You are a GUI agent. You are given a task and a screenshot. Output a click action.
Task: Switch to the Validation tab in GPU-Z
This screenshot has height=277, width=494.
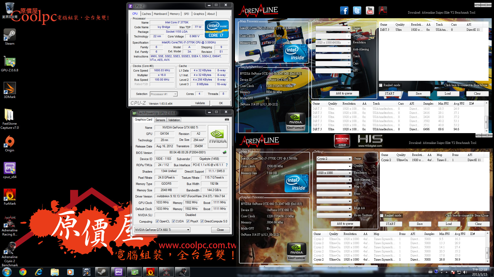(174, 120)
